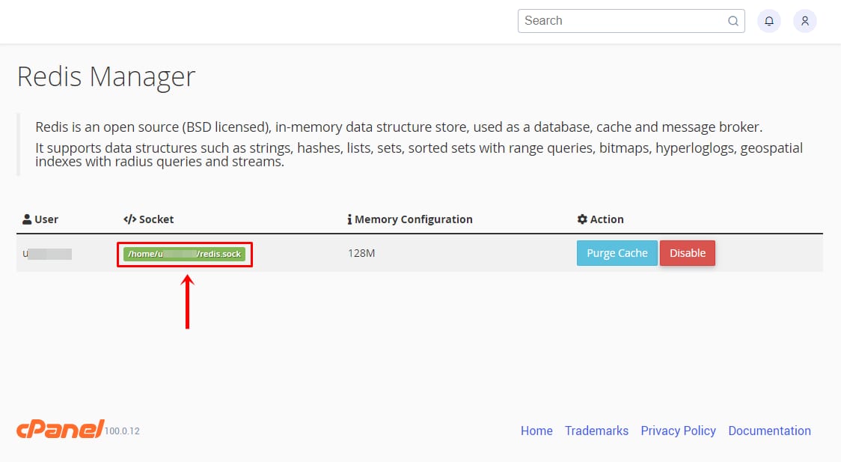Image resolution: width=841 pixels, height=462 pixels.
Task: Click the Redis Manager page heading
Action: (106, 76)
